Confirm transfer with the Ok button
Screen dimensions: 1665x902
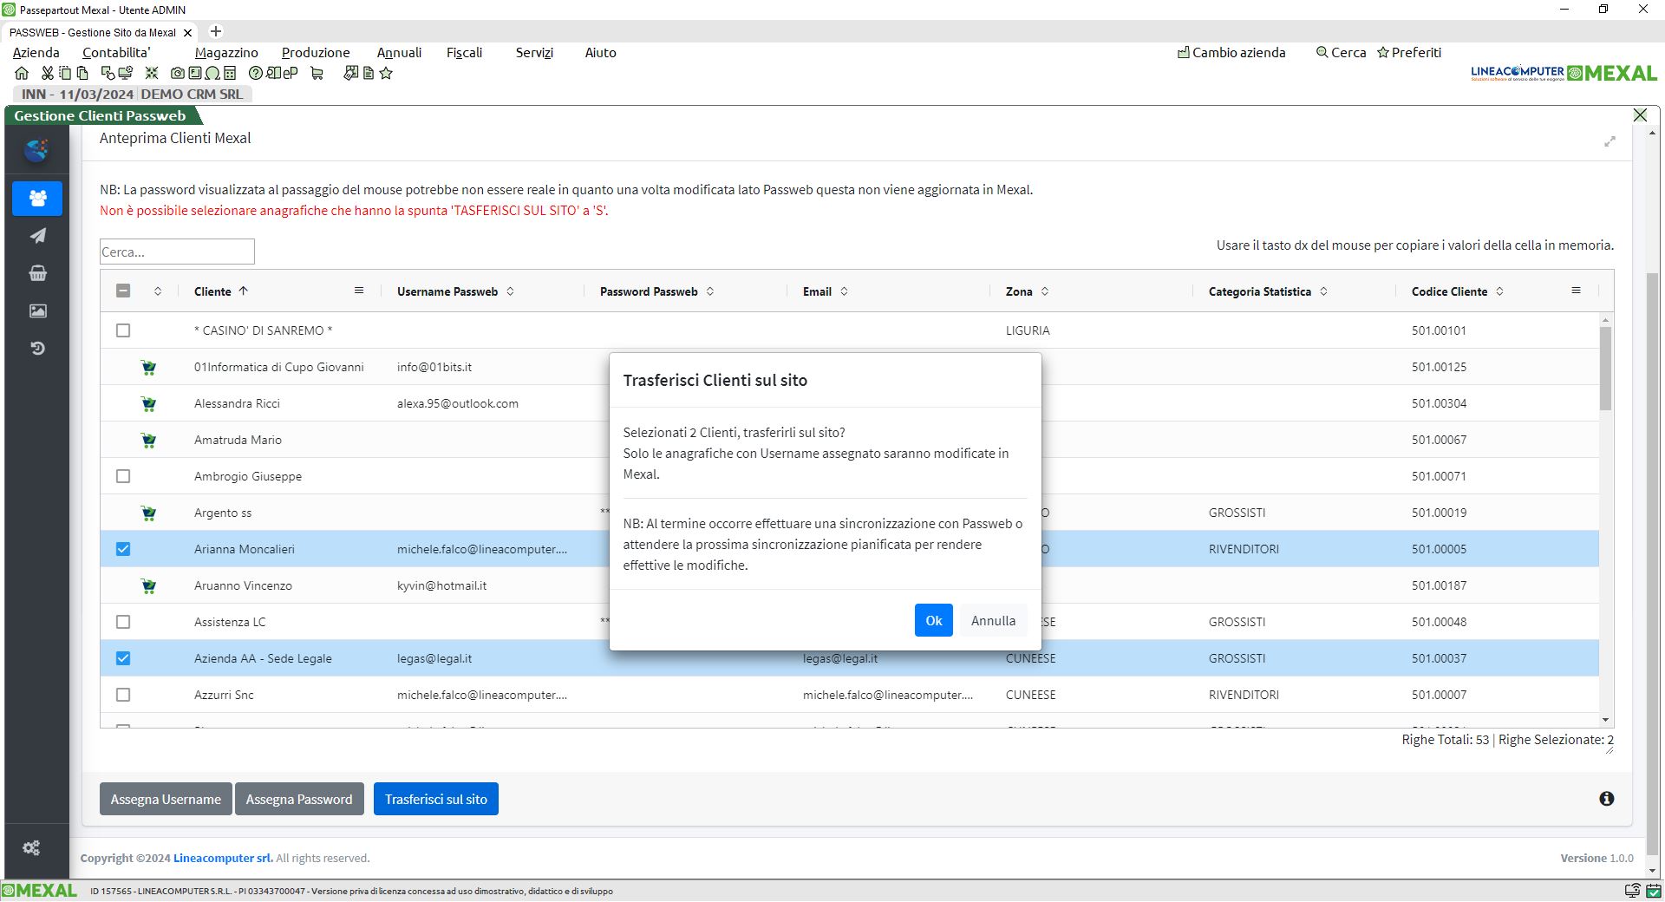(x=933, y=620)
